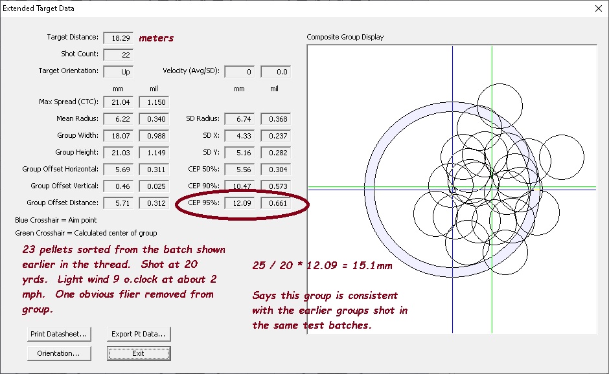The height and width of the screenshot is (374, 609).
Task: Select SD X mil value 0.237
Action: (276, 136)
